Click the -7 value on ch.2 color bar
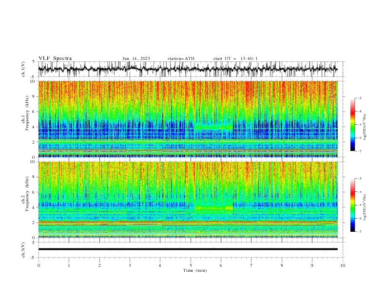Image resolution: width=386 pixels, height=298 pixels. point(359,231)
